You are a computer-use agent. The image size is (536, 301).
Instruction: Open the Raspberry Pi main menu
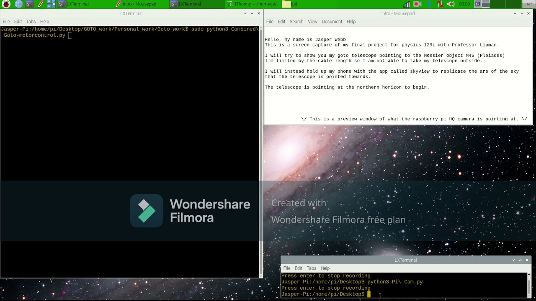6,4
